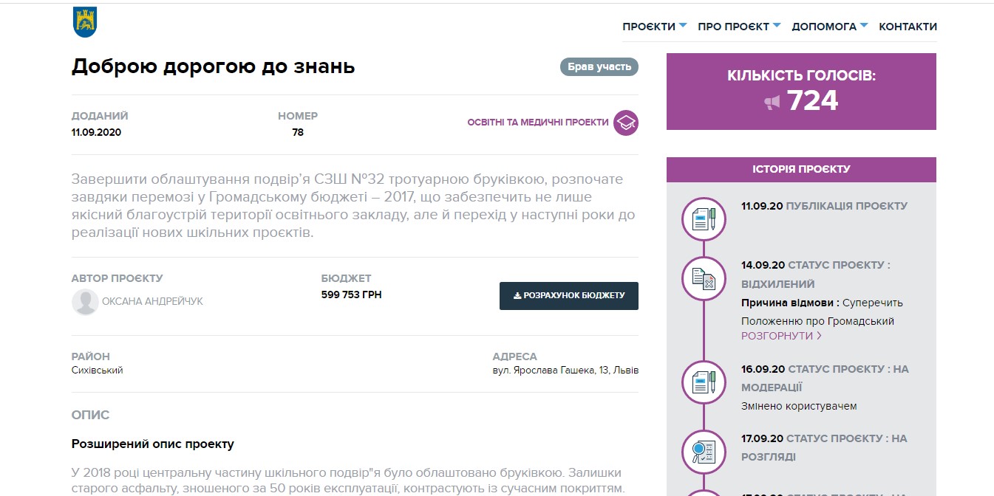Open the ДОПОМОГА dropdown menu

coord(828,27)
